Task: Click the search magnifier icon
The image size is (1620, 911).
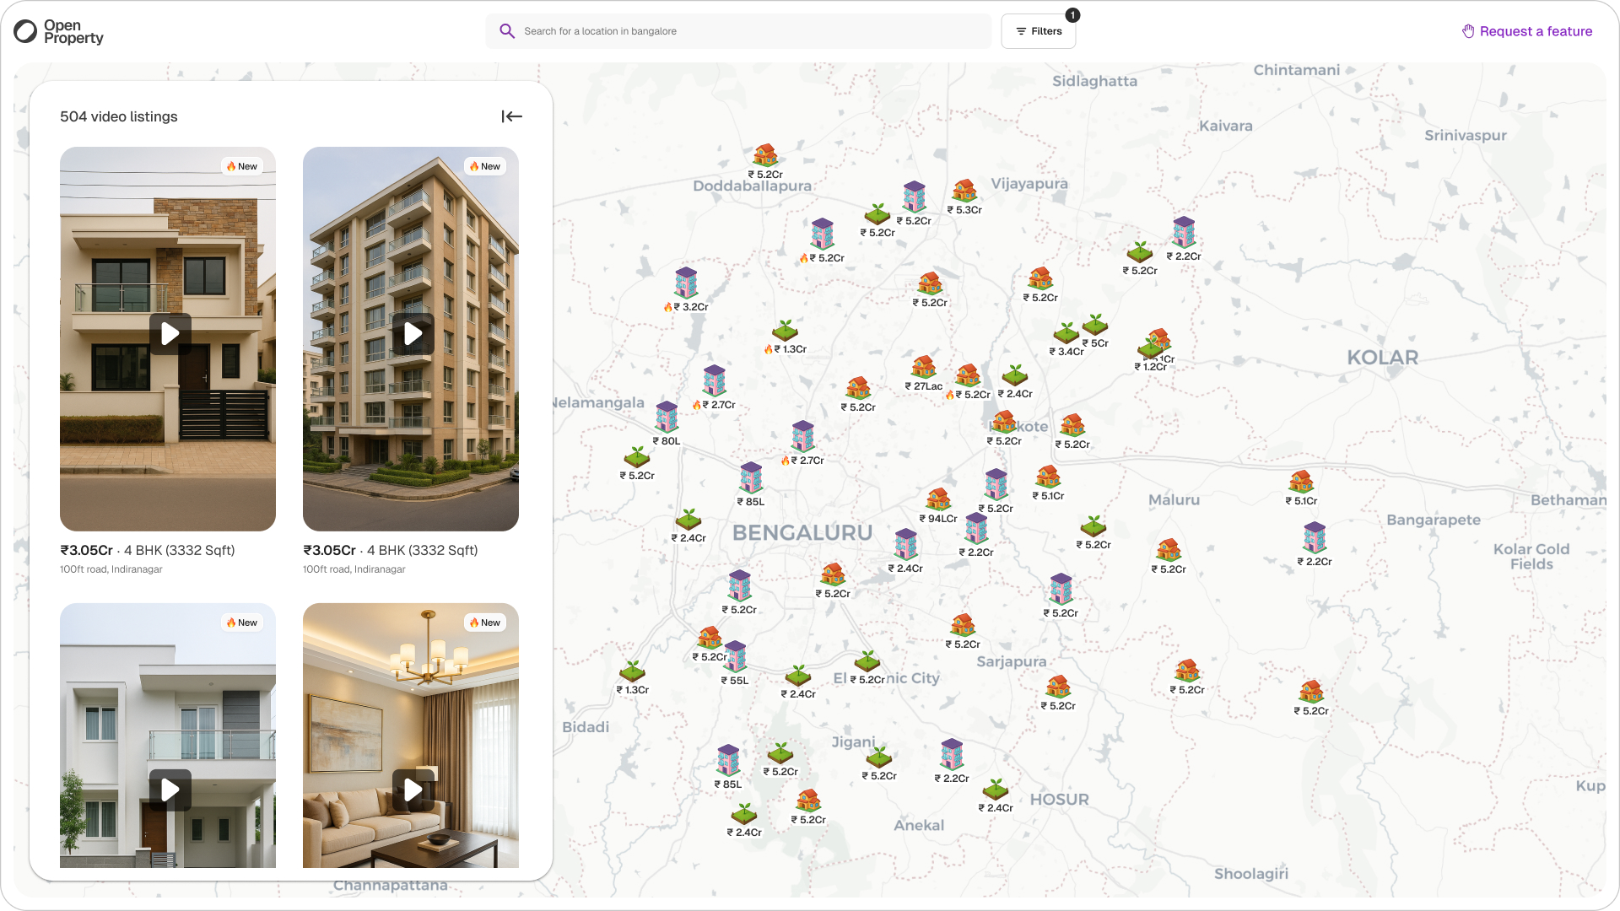Action: pos(507,30)
